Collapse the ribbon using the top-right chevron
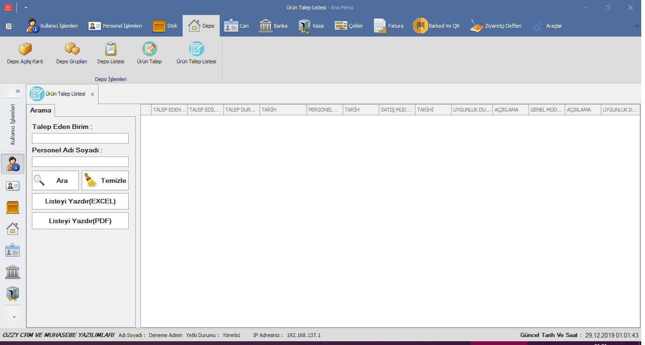The height and width of the screenshot is (345, 645). click(x=637, y=26)
